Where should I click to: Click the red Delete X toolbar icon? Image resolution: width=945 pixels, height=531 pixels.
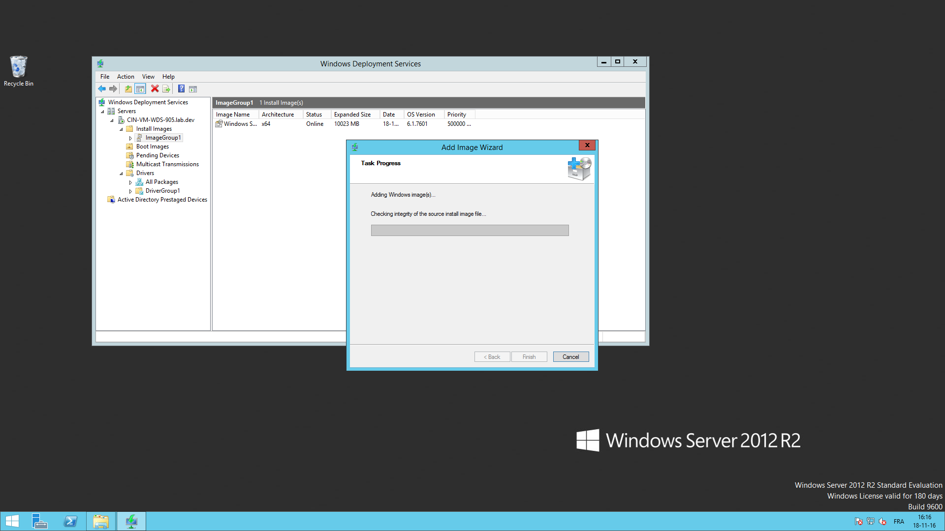point(155,89)
